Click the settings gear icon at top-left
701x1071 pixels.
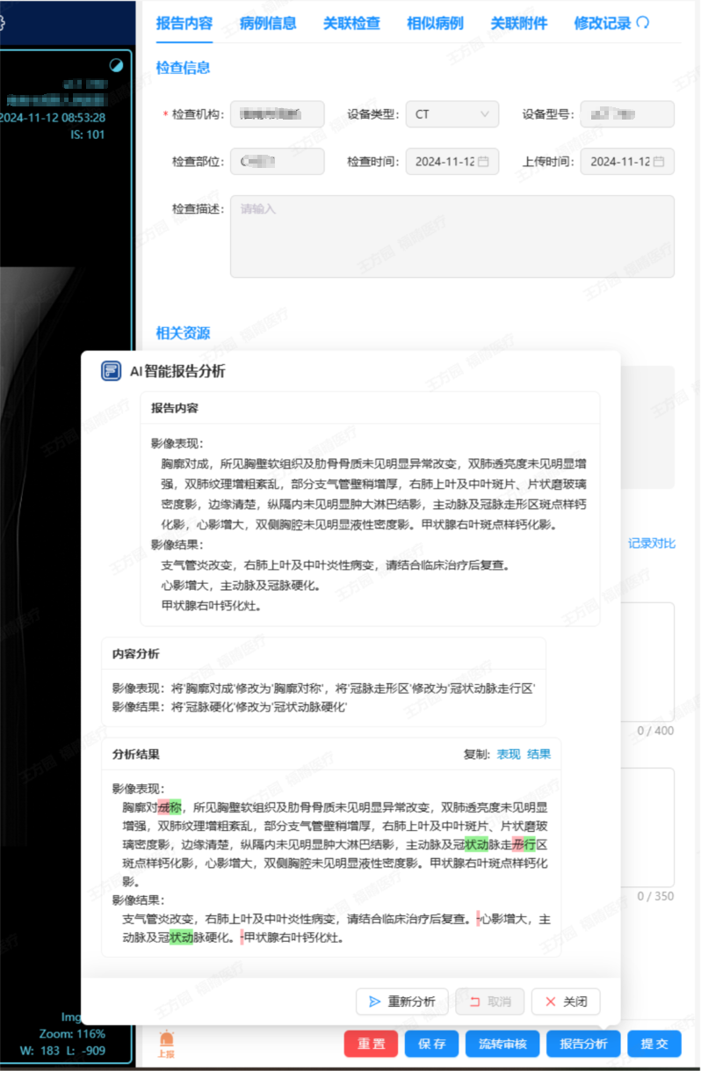coord(3,23)
